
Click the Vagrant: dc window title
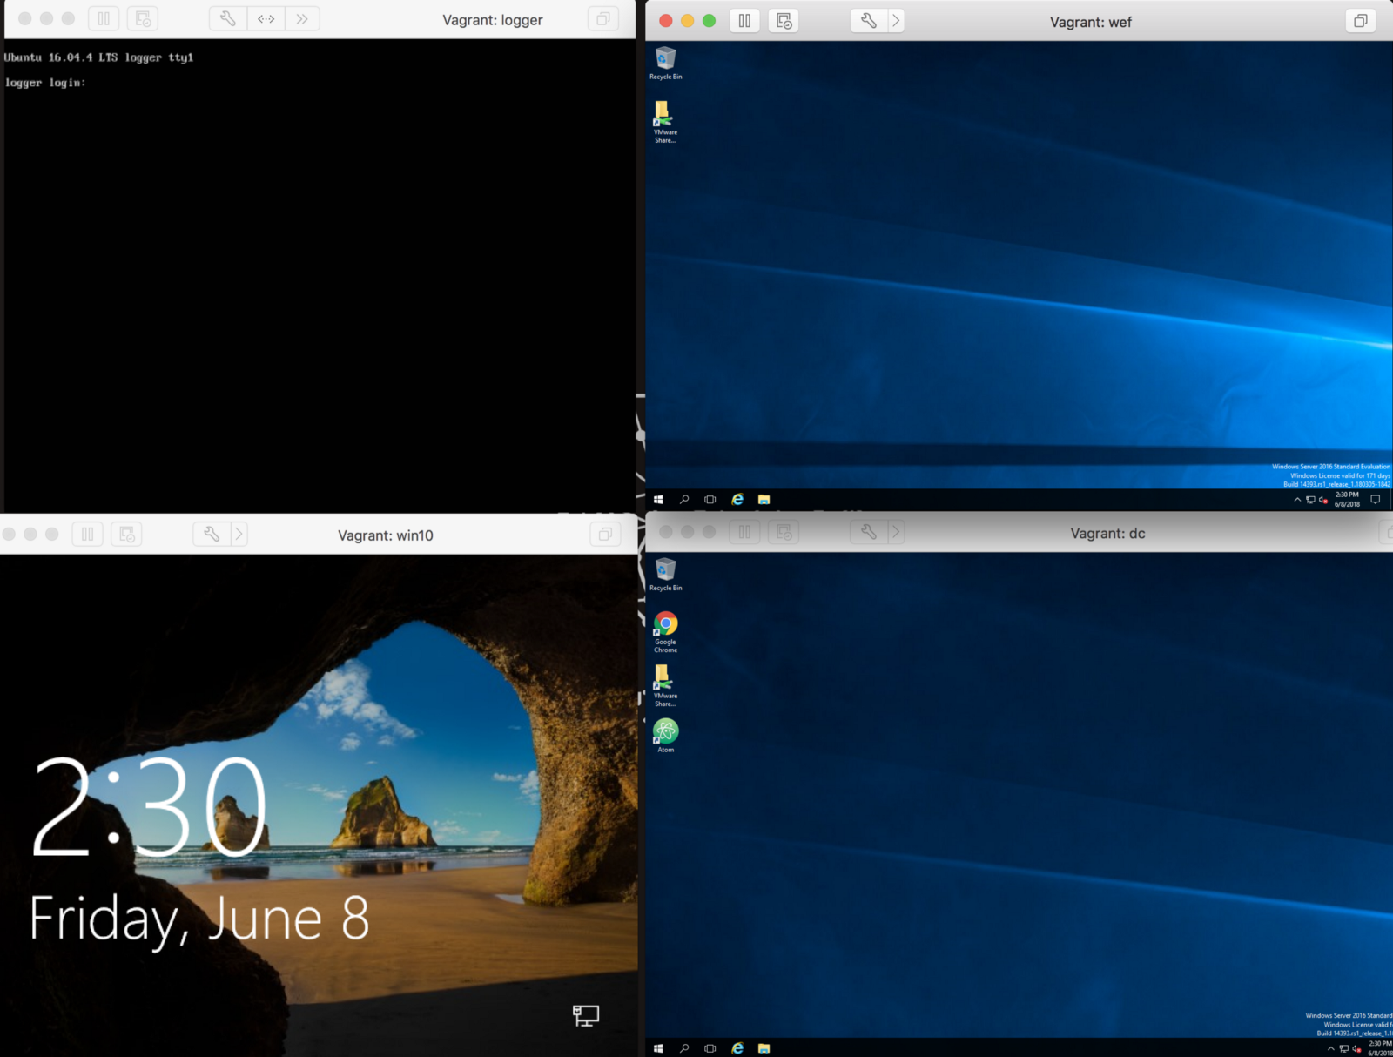click(x=1107, y=533)
